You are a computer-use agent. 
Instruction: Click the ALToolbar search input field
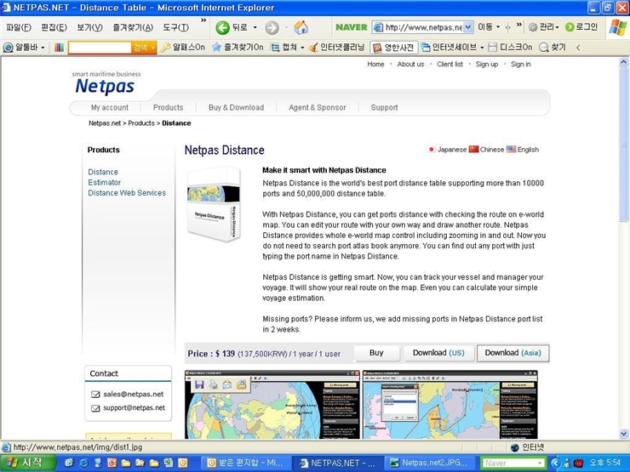pyautogui.click(x=100, y=48)
